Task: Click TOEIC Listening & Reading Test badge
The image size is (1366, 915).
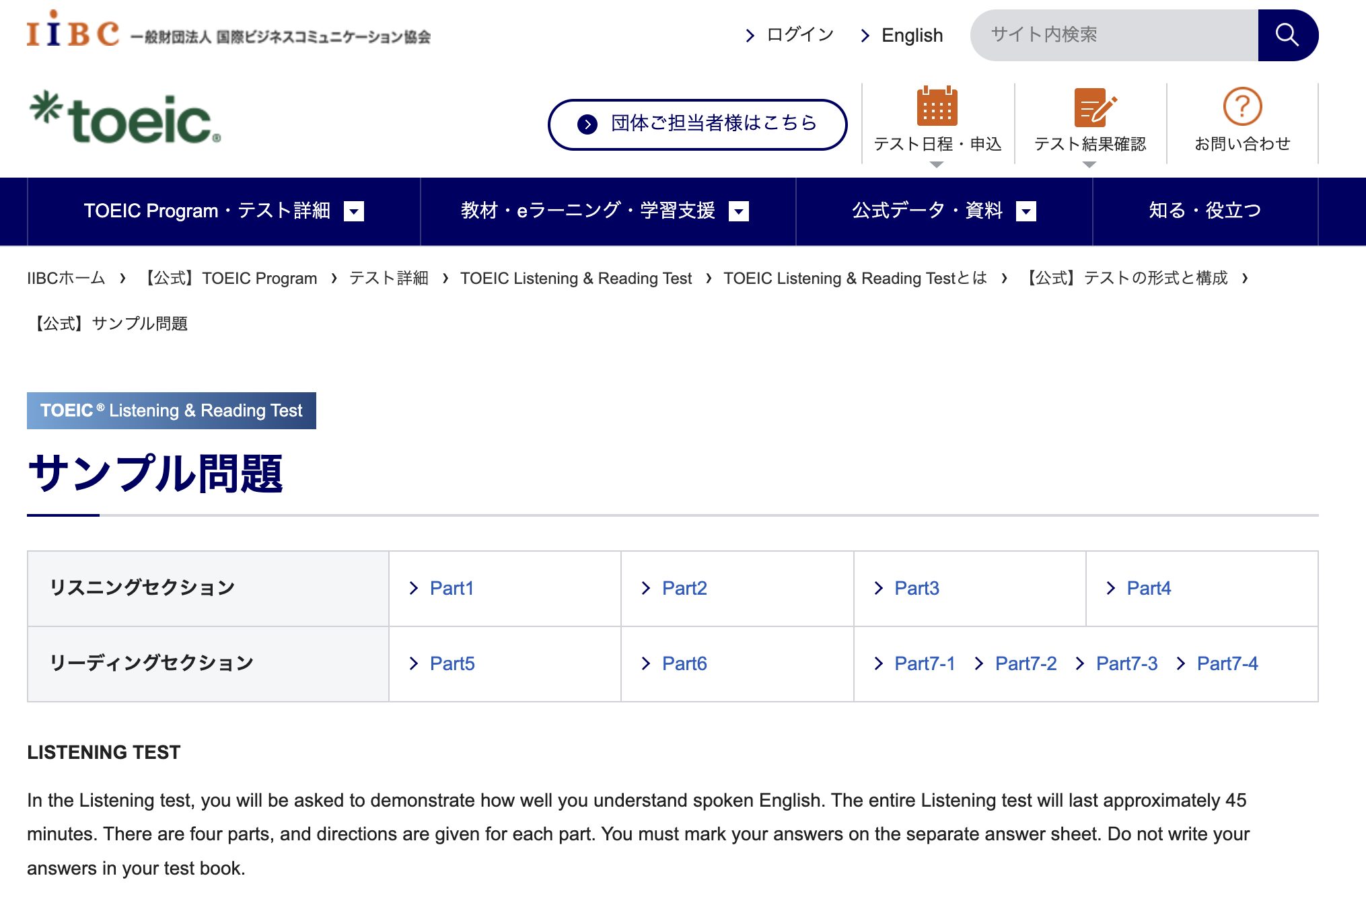Action: 172,410
